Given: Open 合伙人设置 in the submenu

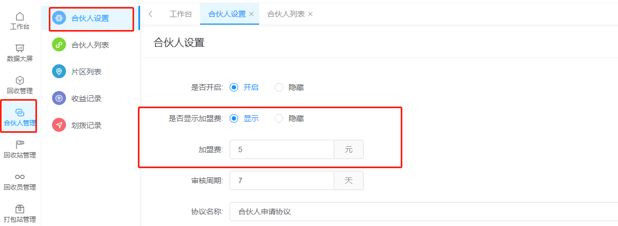Looking at the screenshot, I should click(90, 18).
